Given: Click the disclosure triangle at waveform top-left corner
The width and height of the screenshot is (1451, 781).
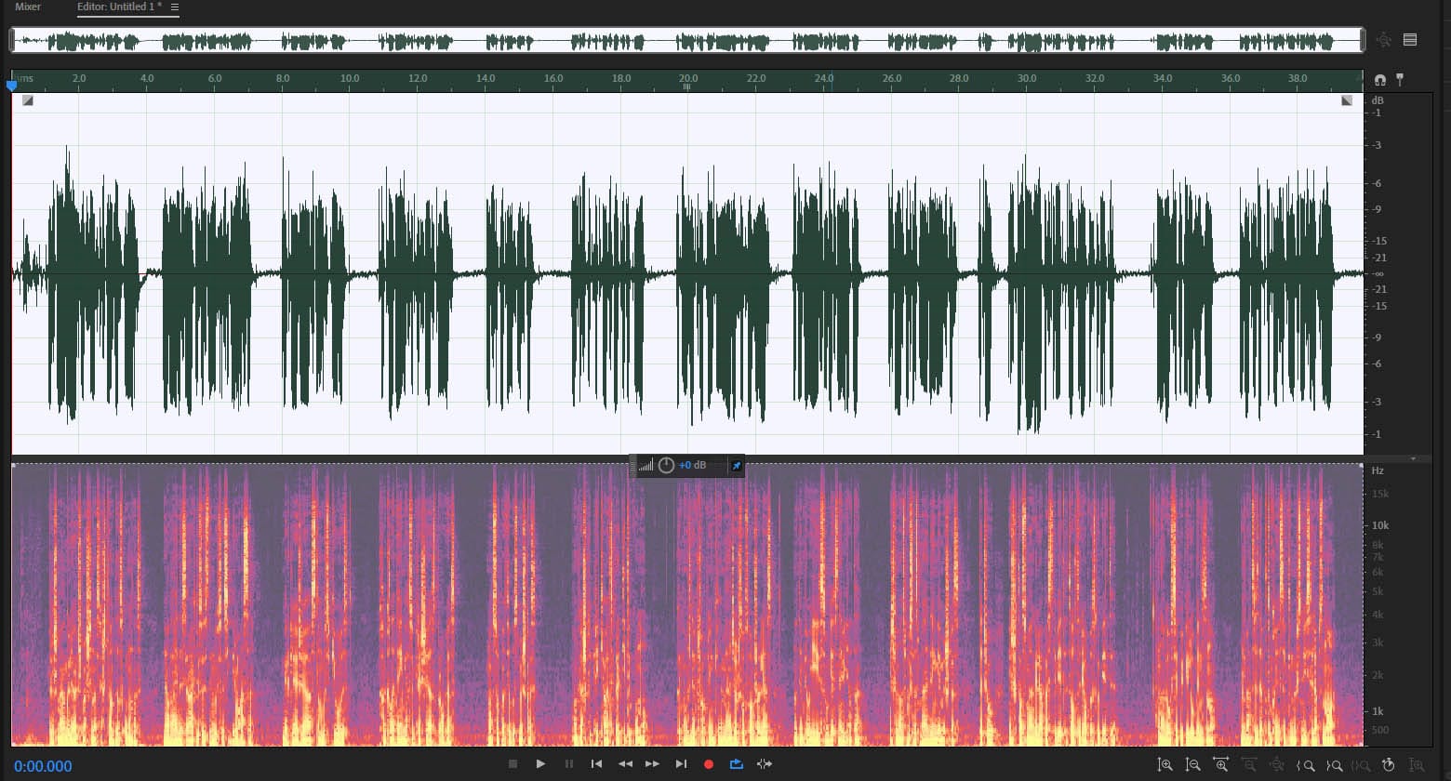Looking at the screenshot, I should tap(27, 99).
